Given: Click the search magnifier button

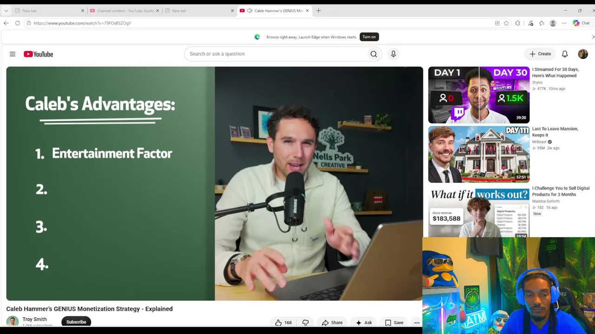Looking at the screenshot, I should (x=374, y=54).
